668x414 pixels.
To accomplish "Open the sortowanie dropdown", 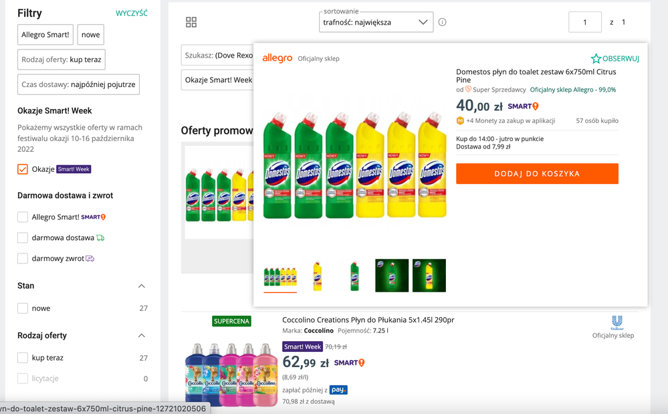I will pyautogui.click(x=376, y=22).
